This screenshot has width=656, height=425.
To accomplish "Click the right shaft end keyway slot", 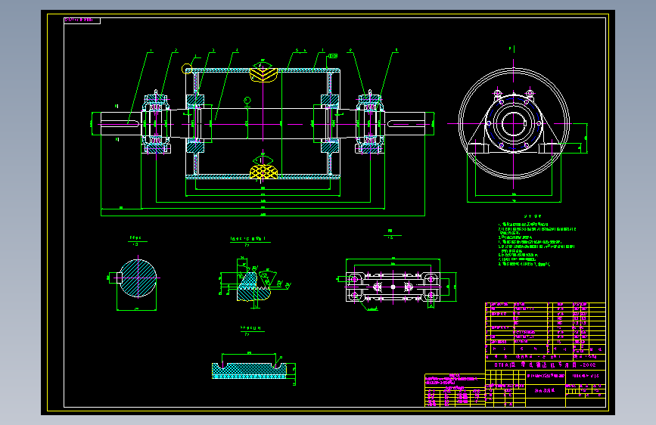I will click(x=406, y=123).
